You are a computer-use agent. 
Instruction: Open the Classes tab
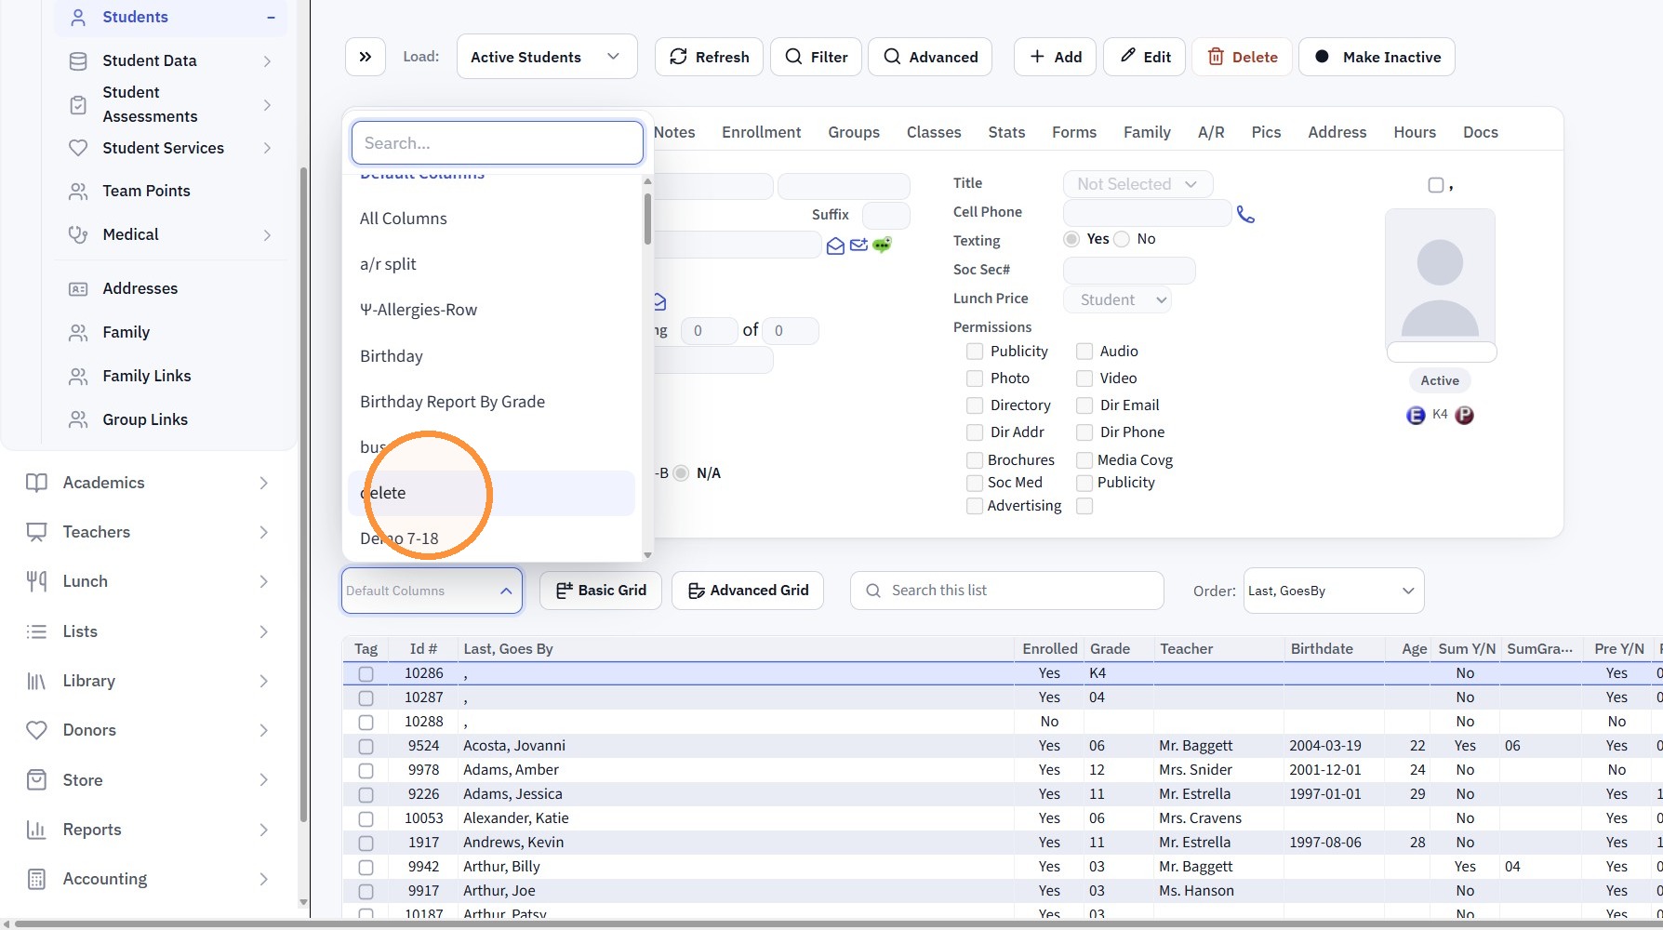[x=934, y=132]
